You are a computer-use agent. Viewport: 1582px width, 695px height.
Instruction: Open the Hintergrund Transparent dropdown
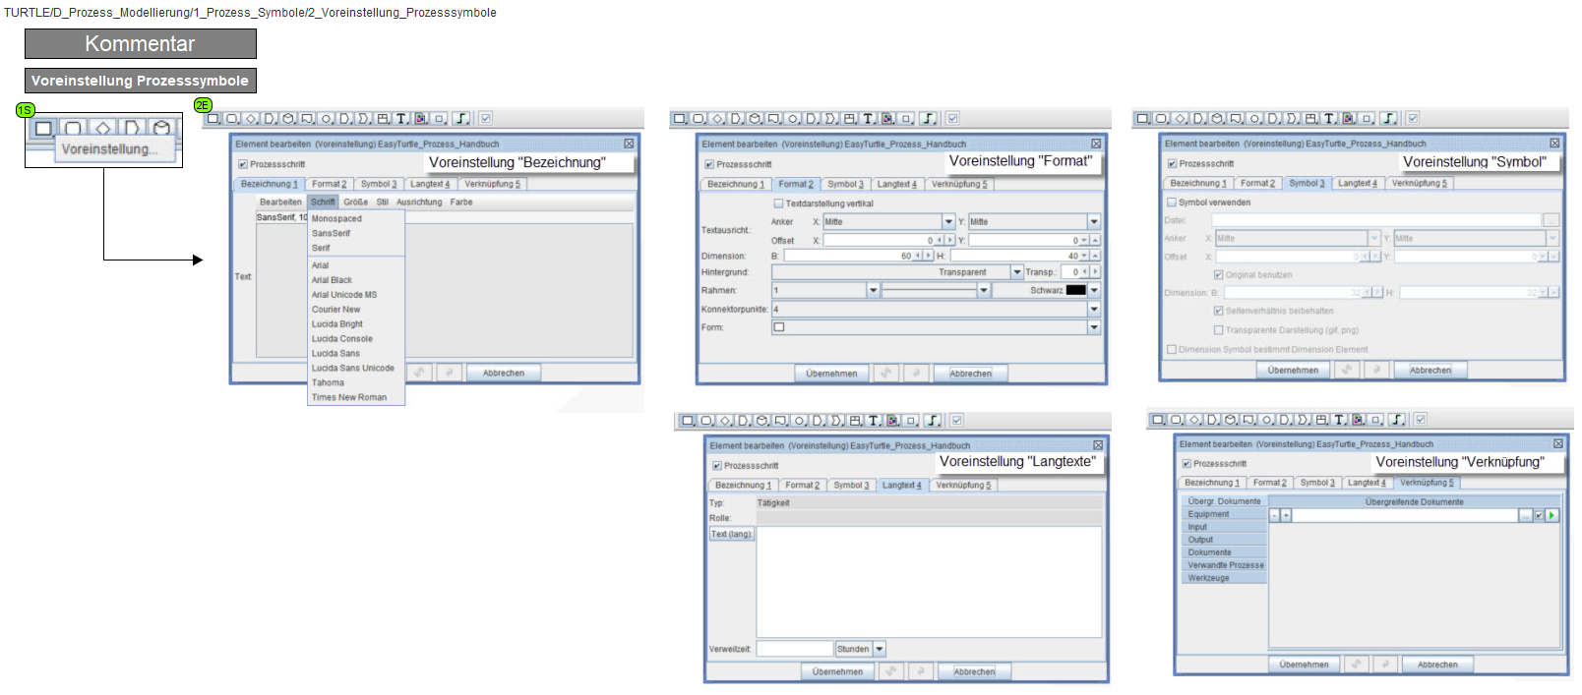click(x=1016, y=272)
